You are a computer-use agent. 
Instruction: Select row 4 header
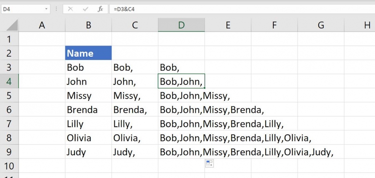pyautogui.click(x=9, y=81)
